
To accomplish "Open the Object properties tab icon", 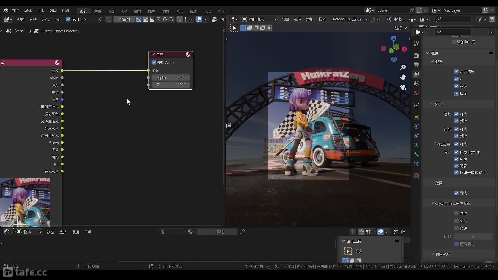I will [416, 117].
